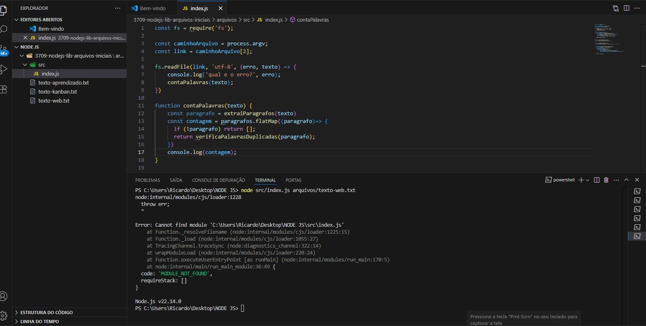Screen dimensions: 646x326
Task: Click the arquivos breadcrumb
Action: [x=226, y=20]
